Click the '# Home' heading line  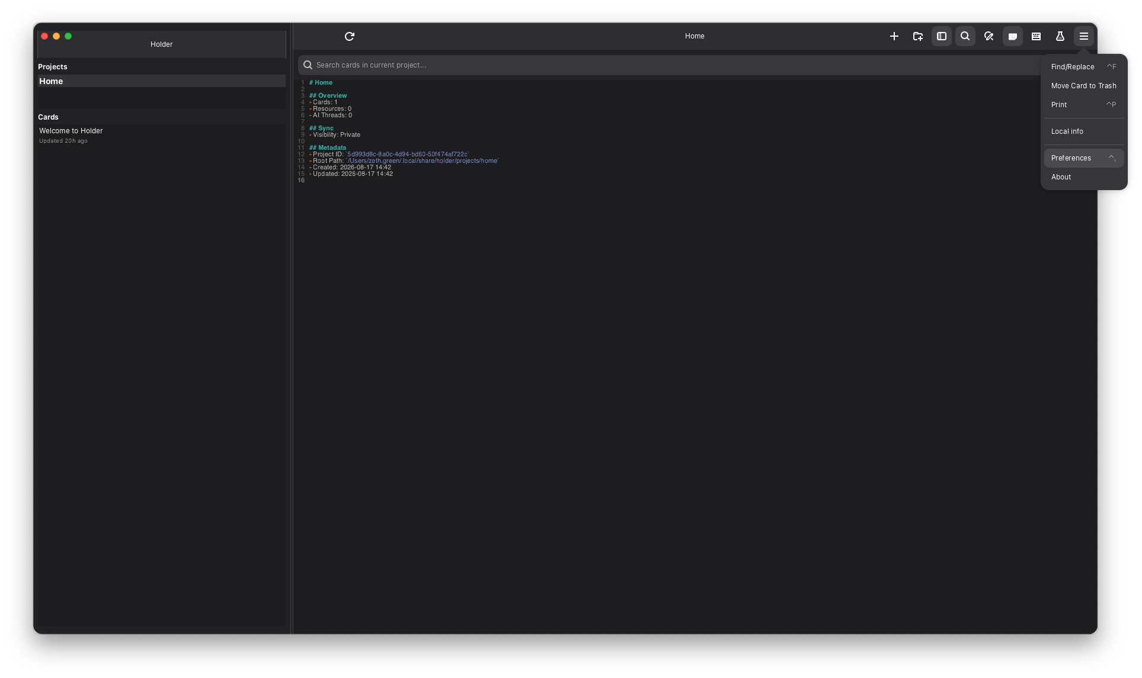tap(321, 83)
